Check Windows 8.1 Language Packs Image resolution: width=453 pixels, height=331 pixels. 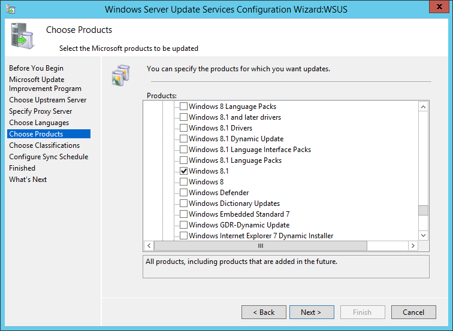(x=183, y=160)
